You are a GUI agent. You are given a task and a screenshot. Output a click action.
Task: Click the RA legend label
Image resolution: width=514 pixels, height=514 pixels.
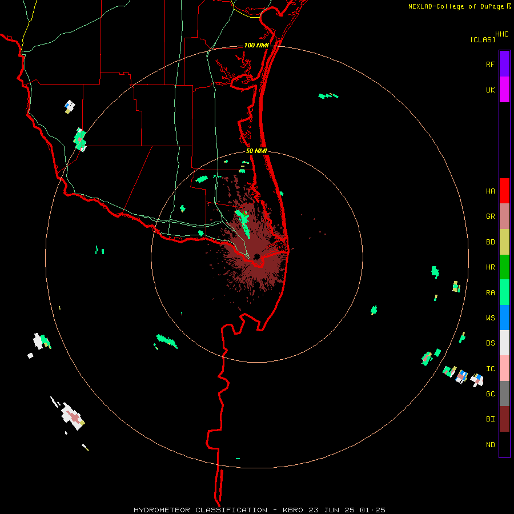coord(490,293)
